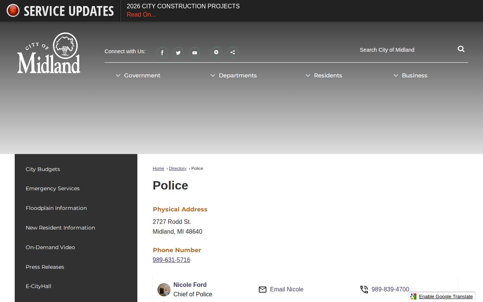Screen dimensions: 483x302
Task: Click the 2727 Rodd St. address text
Action: pos(172,222)
